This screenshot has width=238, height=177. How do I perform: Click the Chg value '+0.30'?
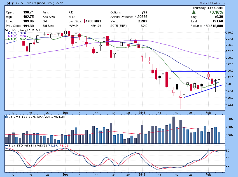[219, 17]
